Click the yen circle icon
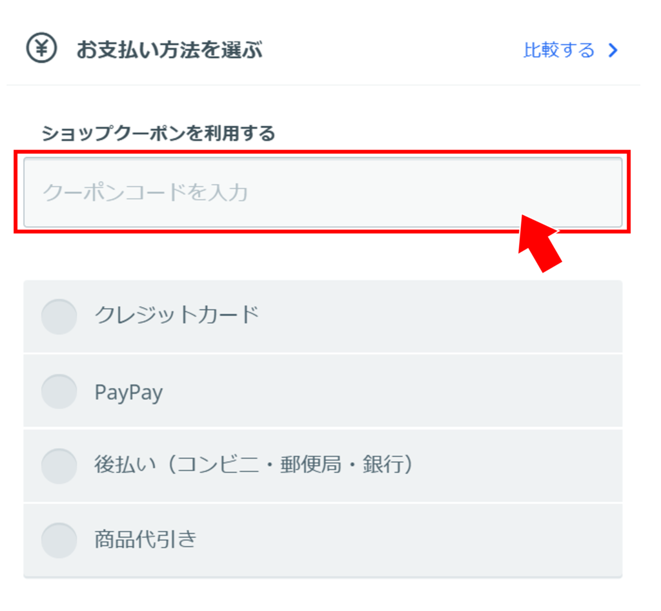This screenshot has height=611, width=661. (42, 49)
